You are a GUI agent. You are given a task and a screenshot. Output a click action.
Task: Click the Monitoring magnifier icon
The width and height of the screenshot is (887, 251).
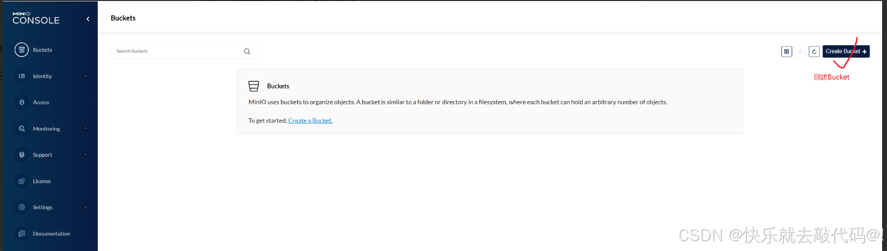tap(22, 129)
